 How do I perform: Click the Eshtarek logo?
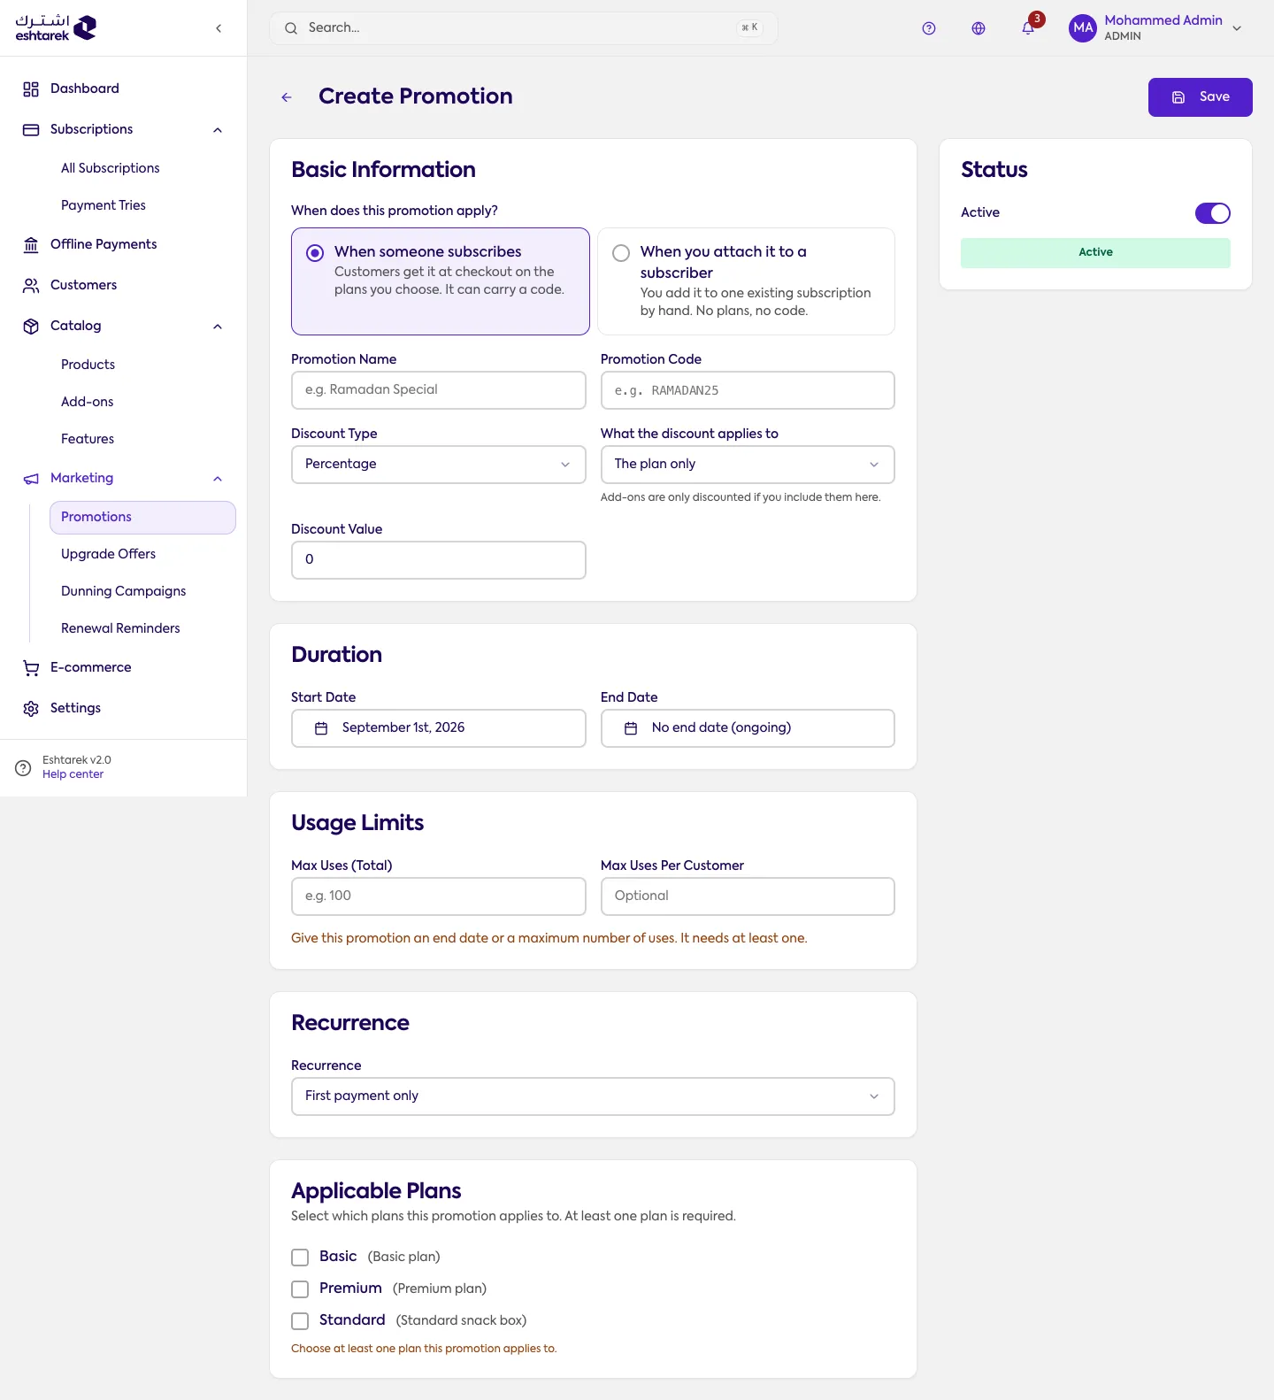(x=56, y=28)
